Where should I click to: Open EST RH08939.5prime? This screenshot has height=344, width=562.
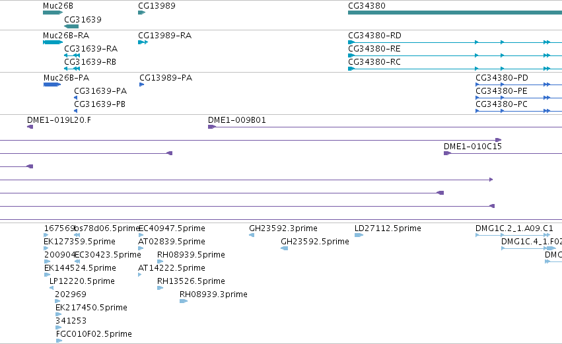191,255
